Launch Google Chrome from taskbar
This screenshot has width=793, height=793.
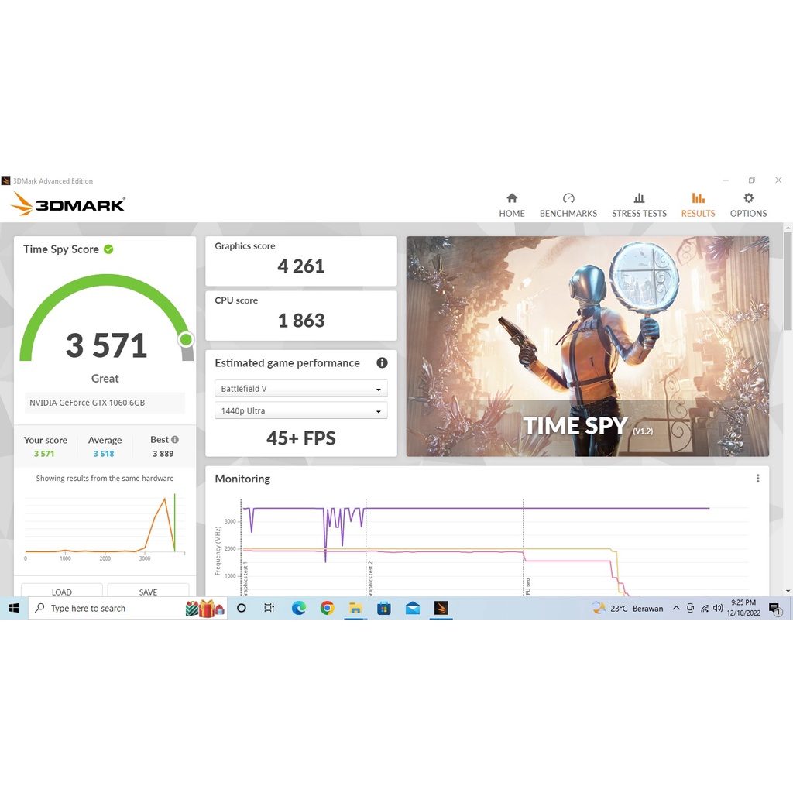point(328,608)
